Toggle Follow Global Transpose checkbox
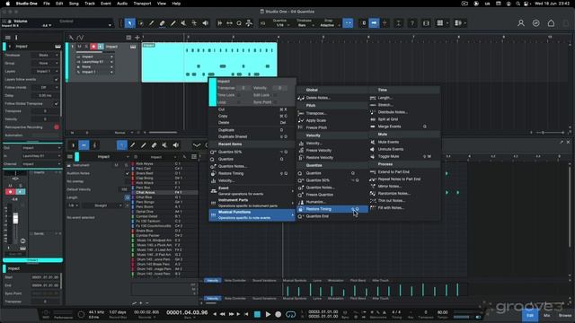The height and width of the screenshot is (323, 575). (56, 104)
